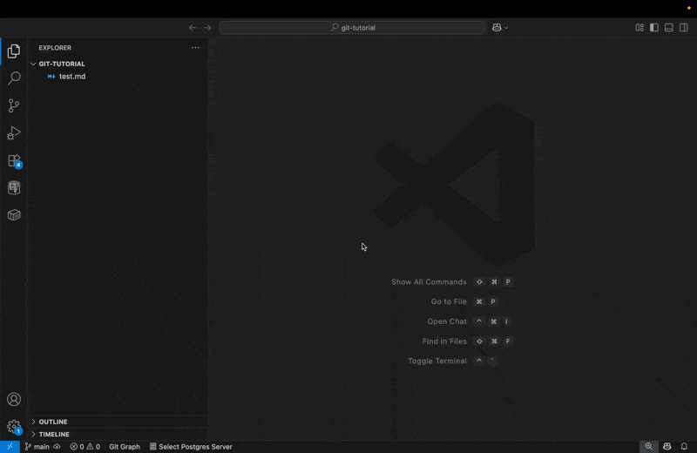Click the zoom magnifier icon in status bar
This screenshot has height=453, width=697.
pyautogui.click(x=648, y=446)
